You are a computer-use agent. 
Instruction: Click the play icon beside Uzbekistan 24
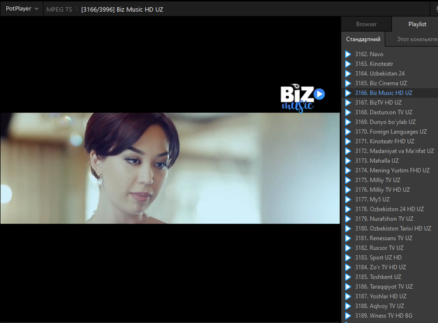click(348, 73)
